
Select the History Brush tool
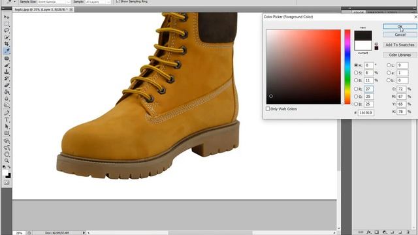(7, 78)
